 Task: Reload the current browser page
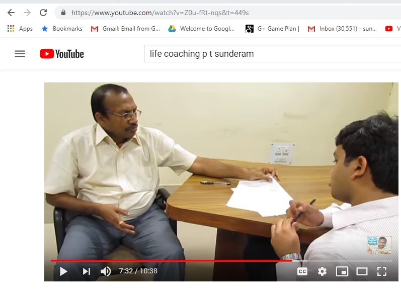[43, 13]
